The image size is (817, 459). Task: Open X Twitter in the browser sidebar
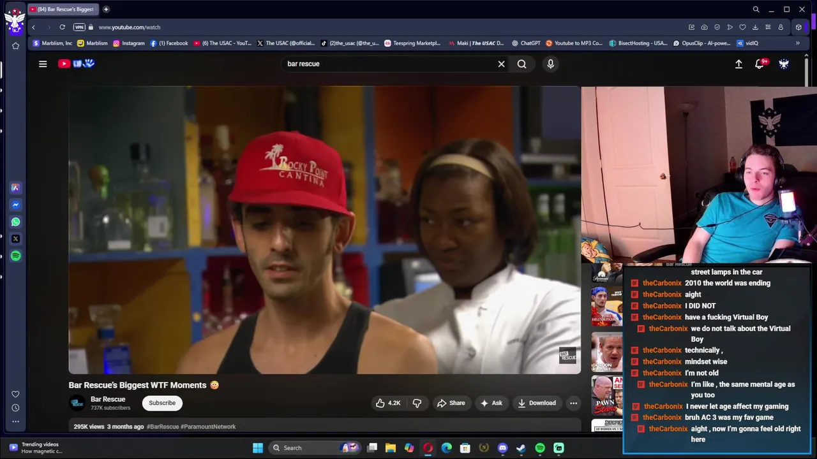15,239
